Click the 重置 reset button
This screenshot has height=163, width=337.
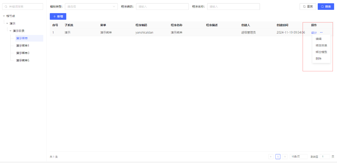308,7
